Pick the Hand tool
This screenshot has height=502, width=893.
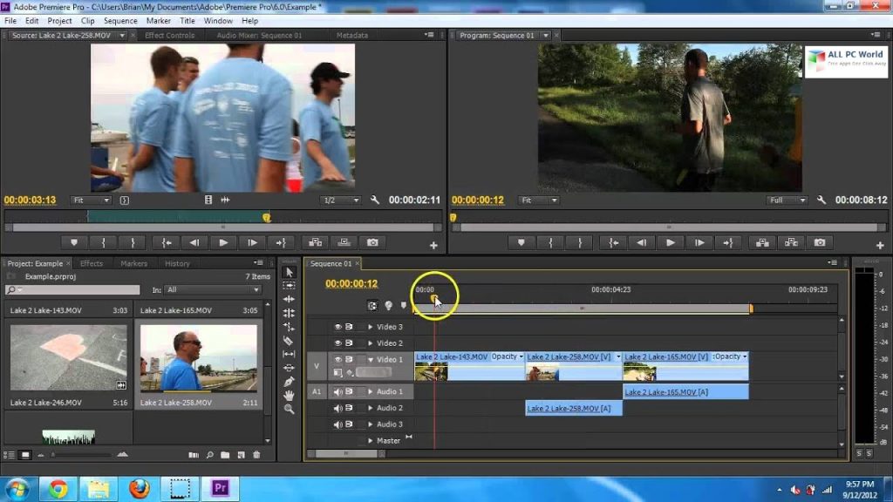(x=289, y=396)
